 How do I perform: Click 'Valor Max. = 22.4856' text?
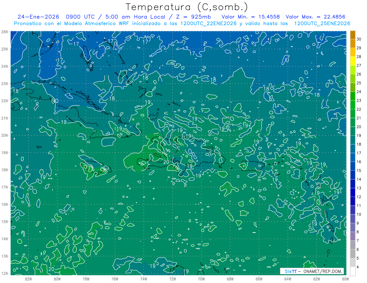click(x=316, y=17)
